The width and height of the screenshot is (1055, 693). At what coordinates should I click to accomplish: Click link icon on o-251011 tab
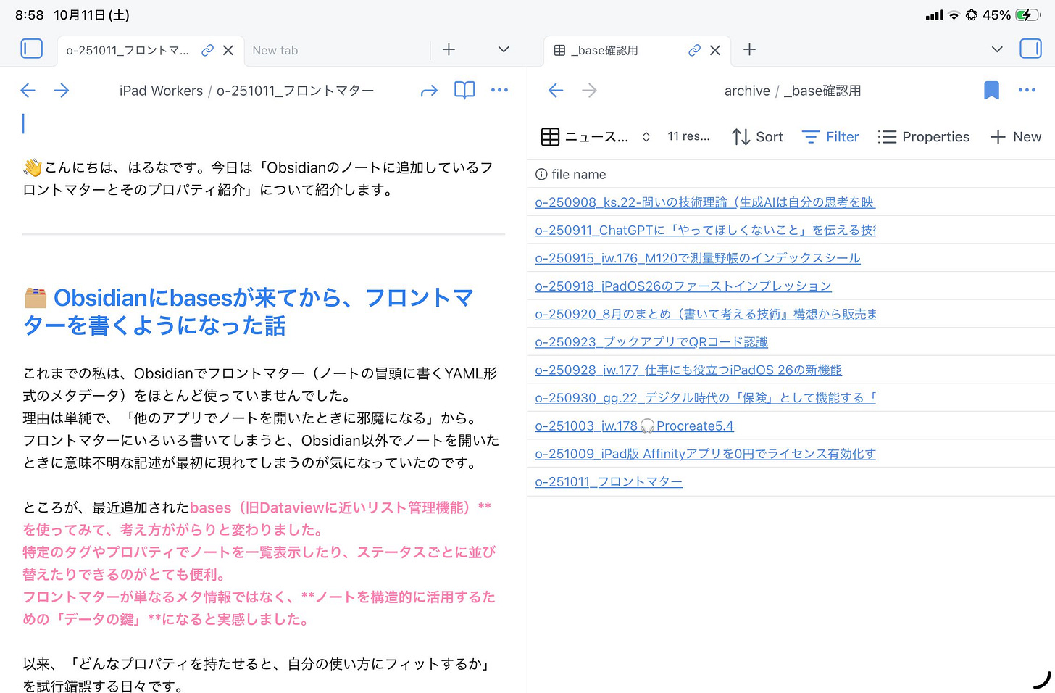pyautogui.click(x=207, y=50)
